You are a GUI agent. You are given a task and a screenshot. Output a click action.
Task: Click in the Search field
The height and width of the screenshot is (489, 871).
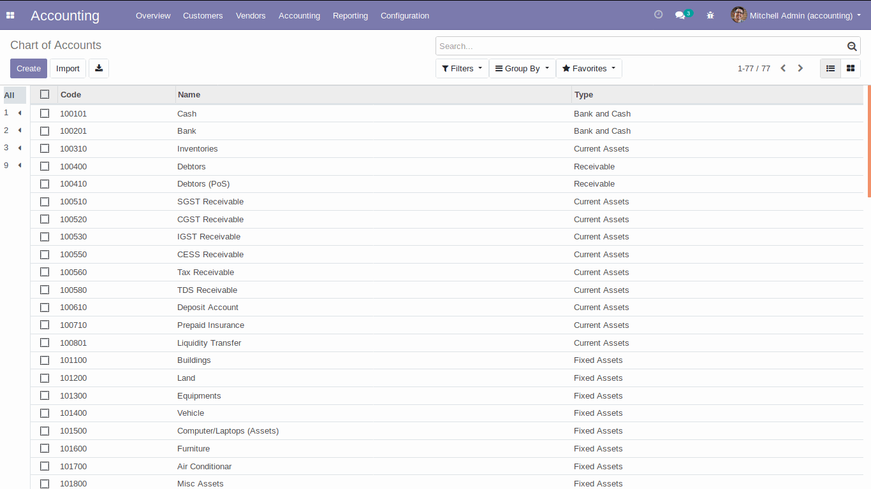(x=641, y=46)
